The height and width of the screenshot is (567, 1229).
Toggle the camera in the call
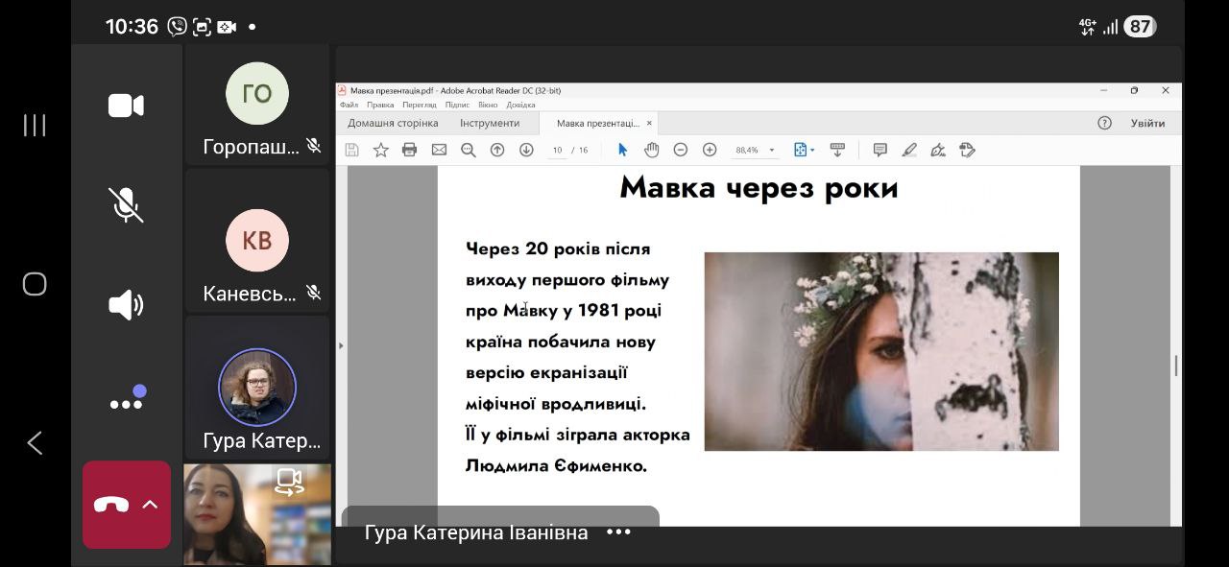coord(126,106)
